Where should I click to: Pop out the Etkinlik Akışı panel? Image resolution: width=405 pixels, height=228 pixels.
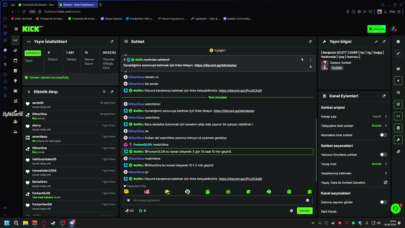click(x=112, y=92)
